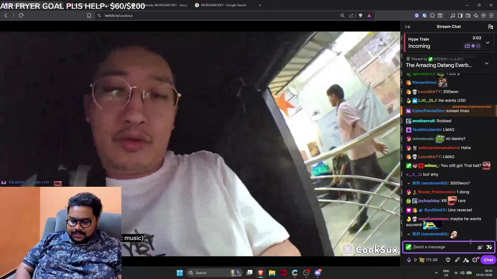
Task: Select the chat scrollbar thumb
Action: (x=495, y=230)
